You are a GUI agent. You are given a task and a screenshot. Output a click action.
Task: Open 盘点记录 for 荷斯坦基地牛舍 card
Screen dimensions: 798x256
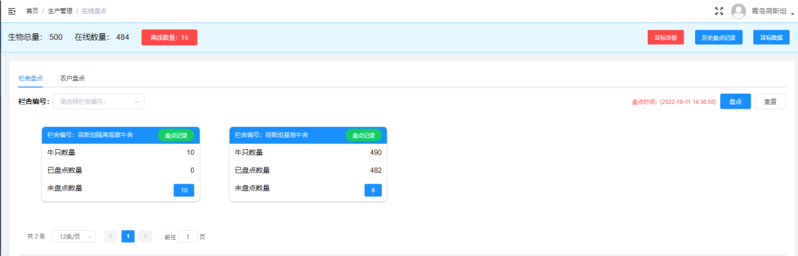tap(364, 135)
